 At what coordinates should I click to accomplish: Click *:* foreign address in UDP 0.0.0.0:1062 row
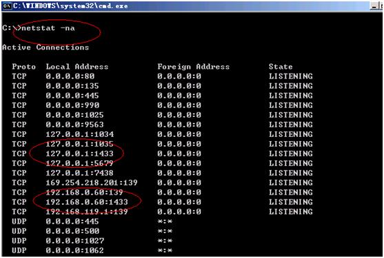coord(165,250)
